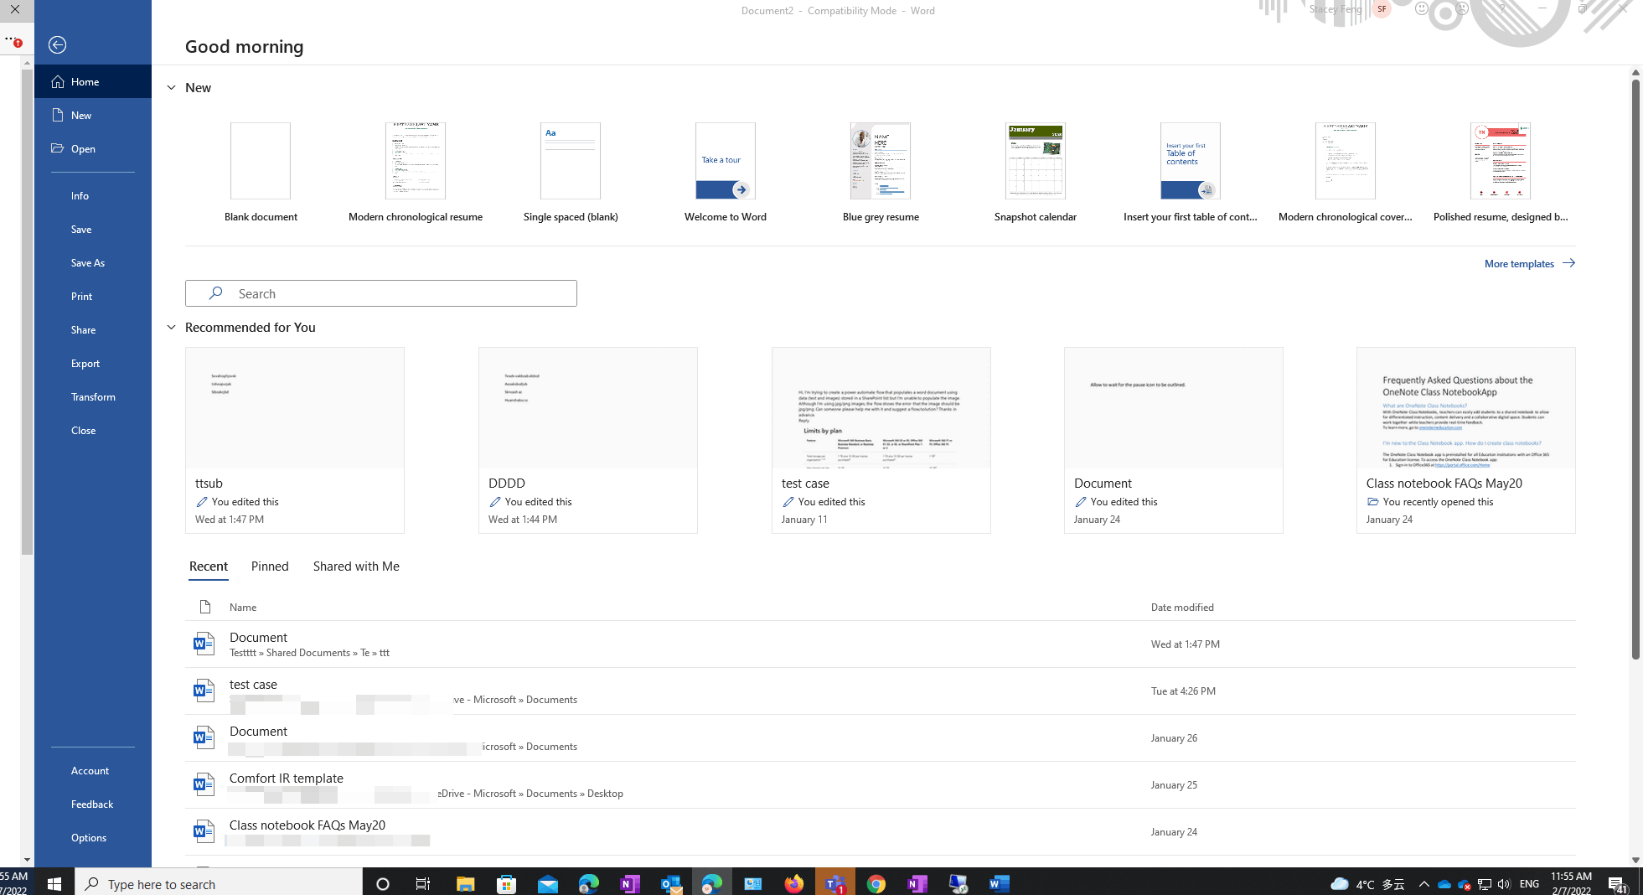Open More templates
The image size is (1643, 895).
[x=1528, y=263]
